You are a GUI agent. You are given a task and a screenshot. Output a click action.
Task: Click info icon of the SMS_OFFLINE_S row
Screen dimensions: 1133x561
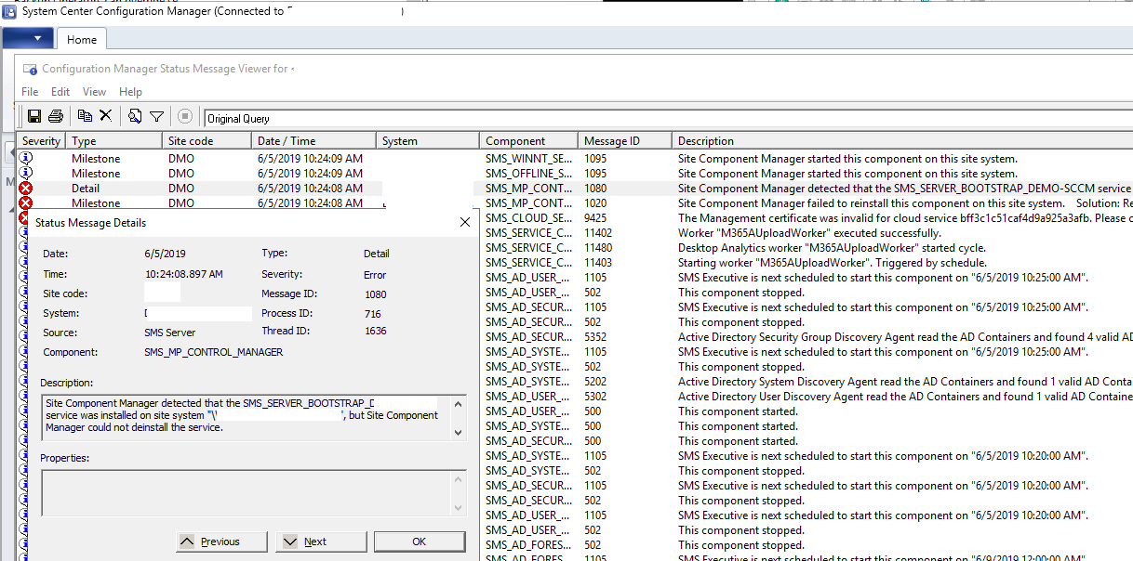[26, 173]
